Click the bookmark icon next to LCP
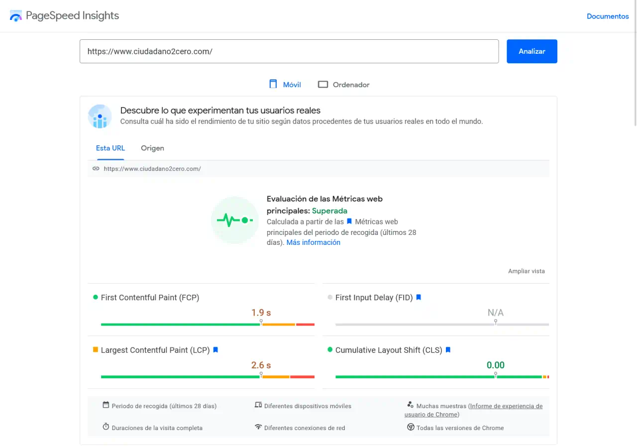Image resolution: width=637 pixels, height=448 pixels. point(215,350)
